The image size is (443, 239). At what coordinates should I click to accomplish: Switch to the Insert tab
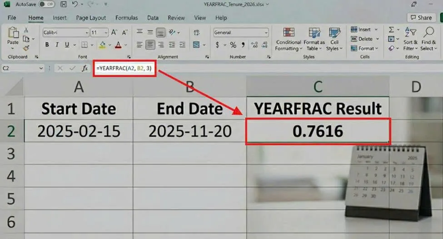pyautogui.click(x=60, y=18)
